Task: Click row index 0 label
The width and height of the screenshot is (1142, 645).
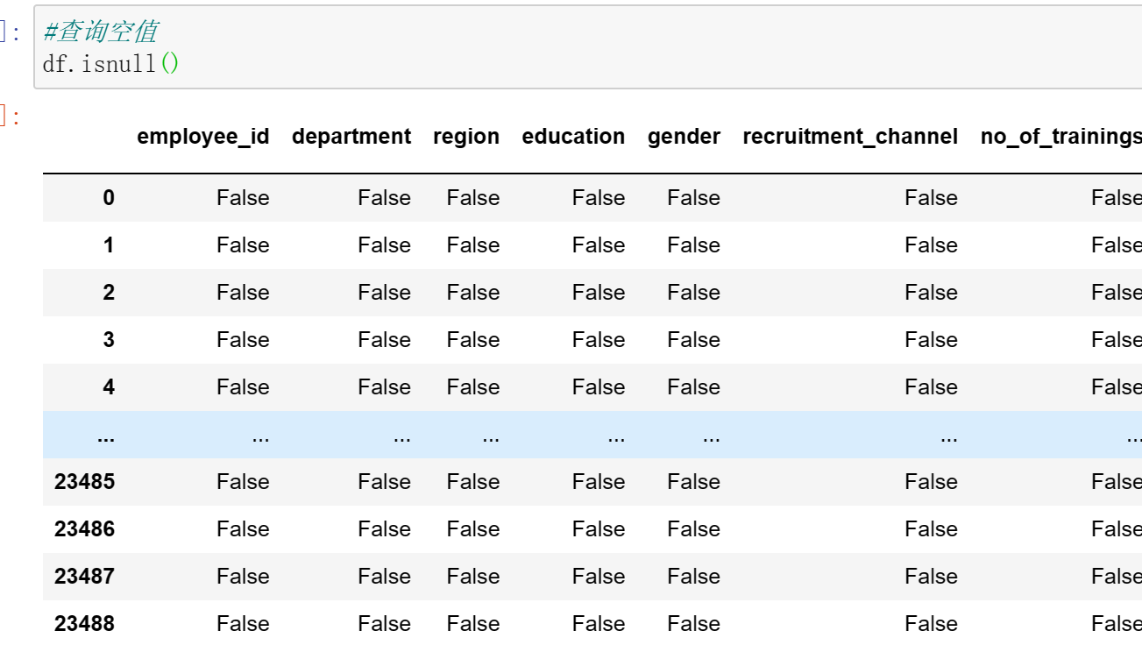Action: [108, 198]
